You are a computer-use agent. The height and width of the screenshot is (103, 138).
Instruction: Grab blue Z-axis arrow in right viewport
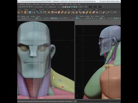[102, 60]
